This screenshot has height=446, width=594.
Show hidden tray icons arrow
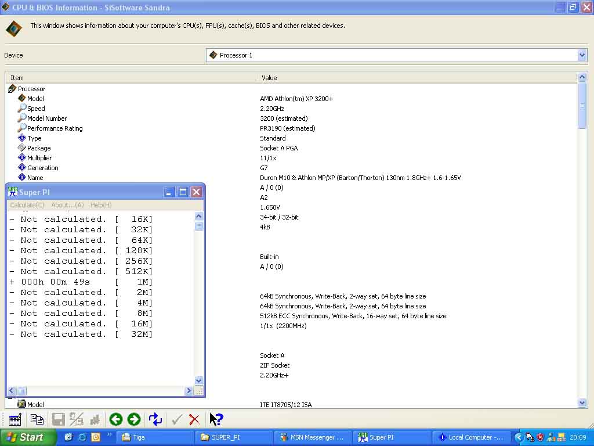tap(519, 437)
